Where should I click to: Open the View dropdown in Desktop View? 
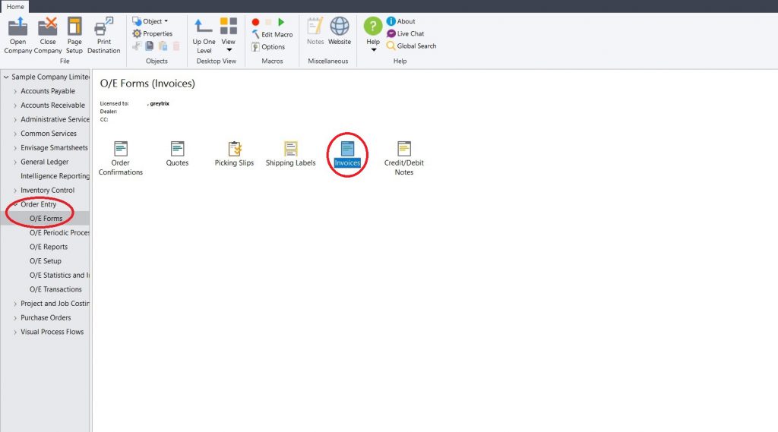229,35
